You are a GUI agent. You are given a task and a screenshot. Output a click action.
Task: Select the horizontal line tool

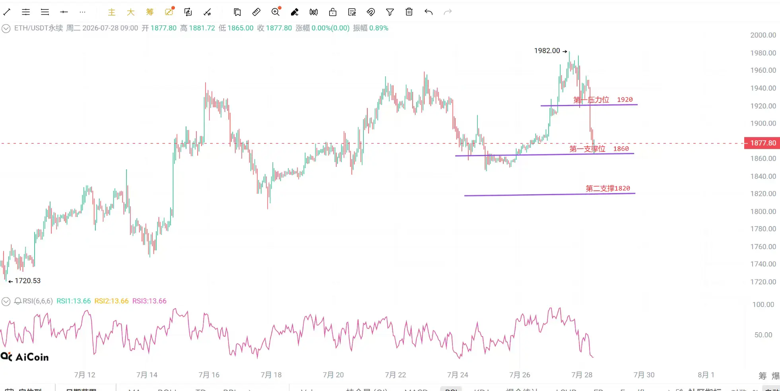[x=64, y=12]
